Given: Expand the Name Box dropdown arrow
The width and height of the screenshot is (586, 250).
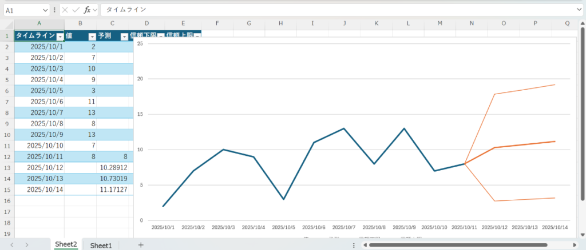Looking at the screenshot, I should 45,10.
